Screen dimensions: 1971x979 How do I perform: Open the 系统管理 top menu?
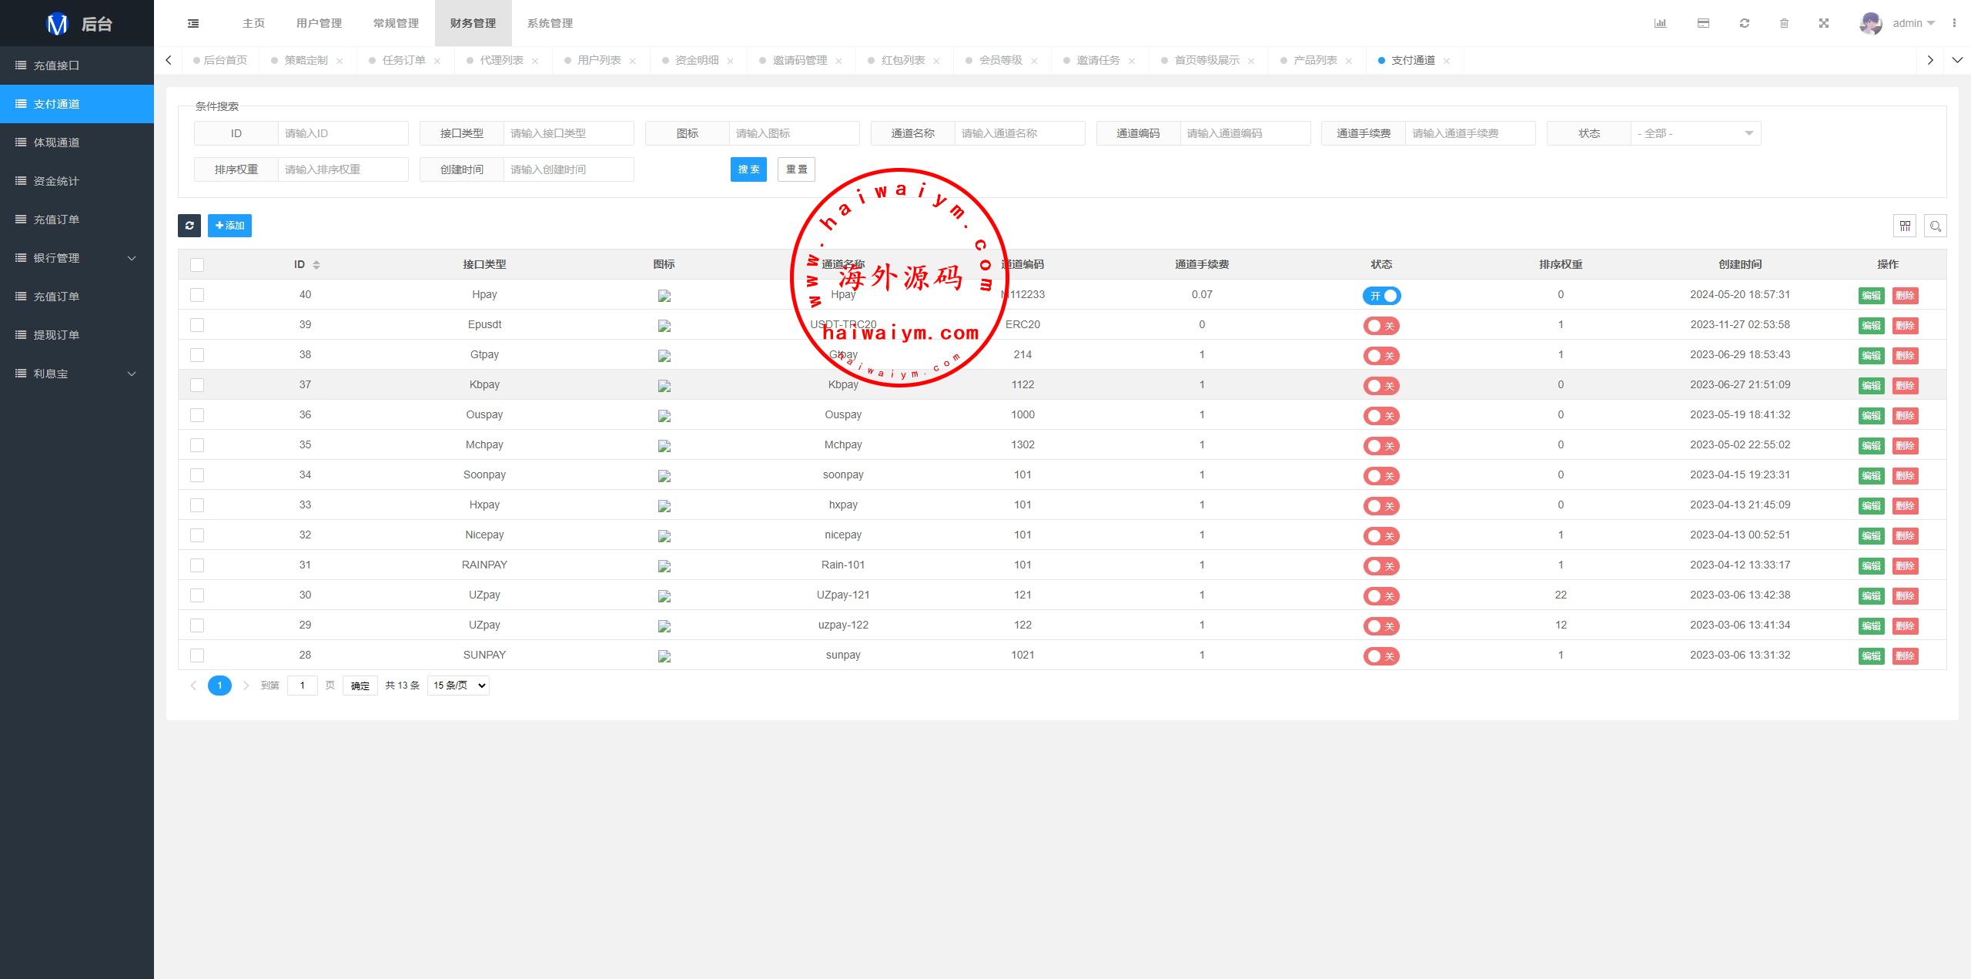point(550,23)
